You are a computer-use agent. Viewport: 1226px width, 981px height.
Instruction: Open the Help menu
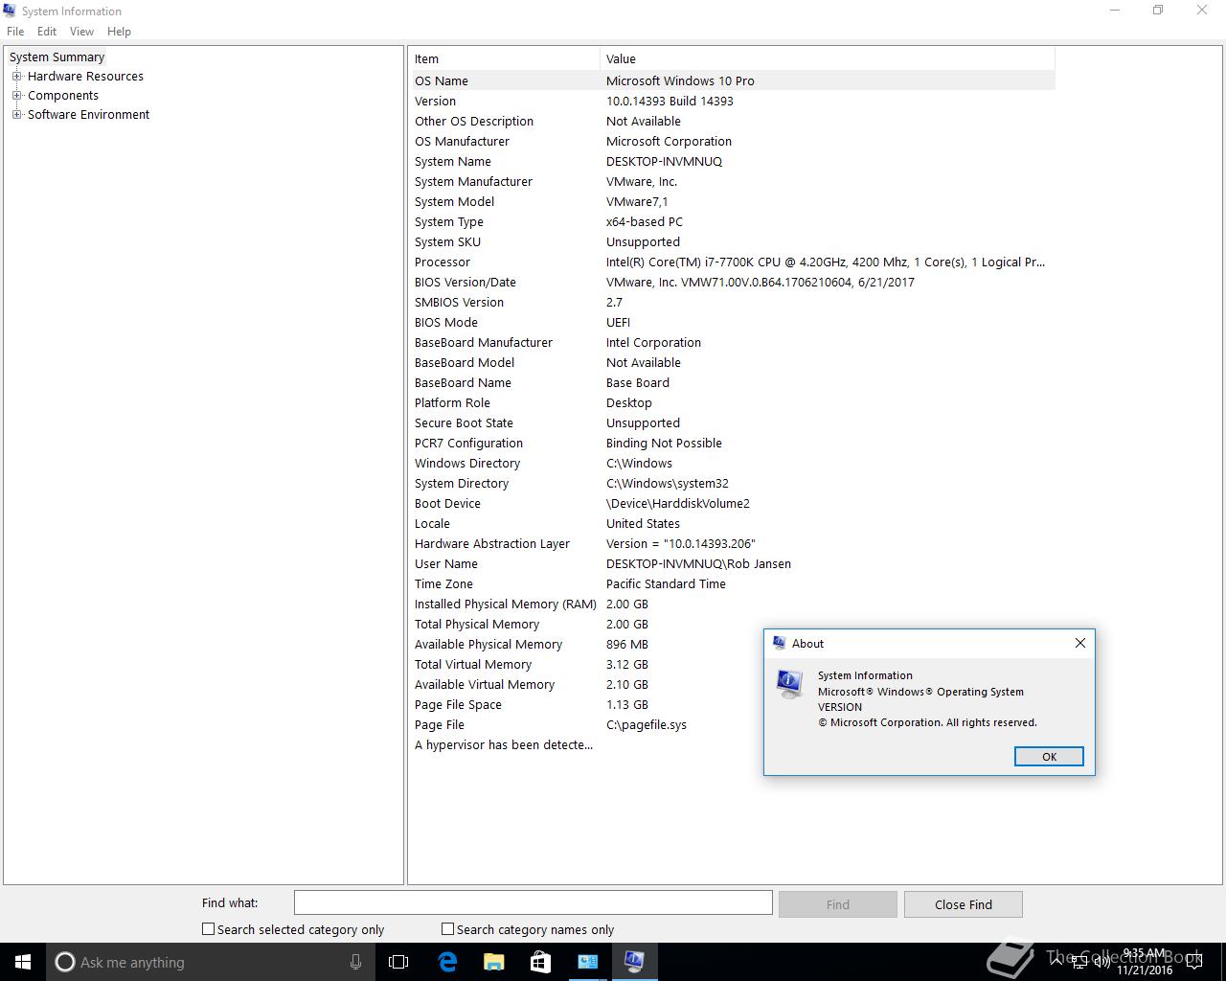(119, 31)
